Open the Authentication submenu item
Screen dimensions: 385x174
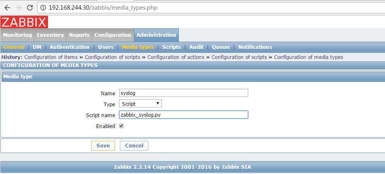[69, 47]
